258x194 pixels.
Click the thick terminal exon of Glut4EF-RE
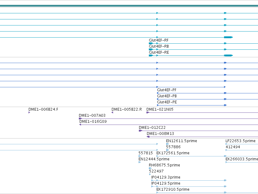(x=229, y=55)
